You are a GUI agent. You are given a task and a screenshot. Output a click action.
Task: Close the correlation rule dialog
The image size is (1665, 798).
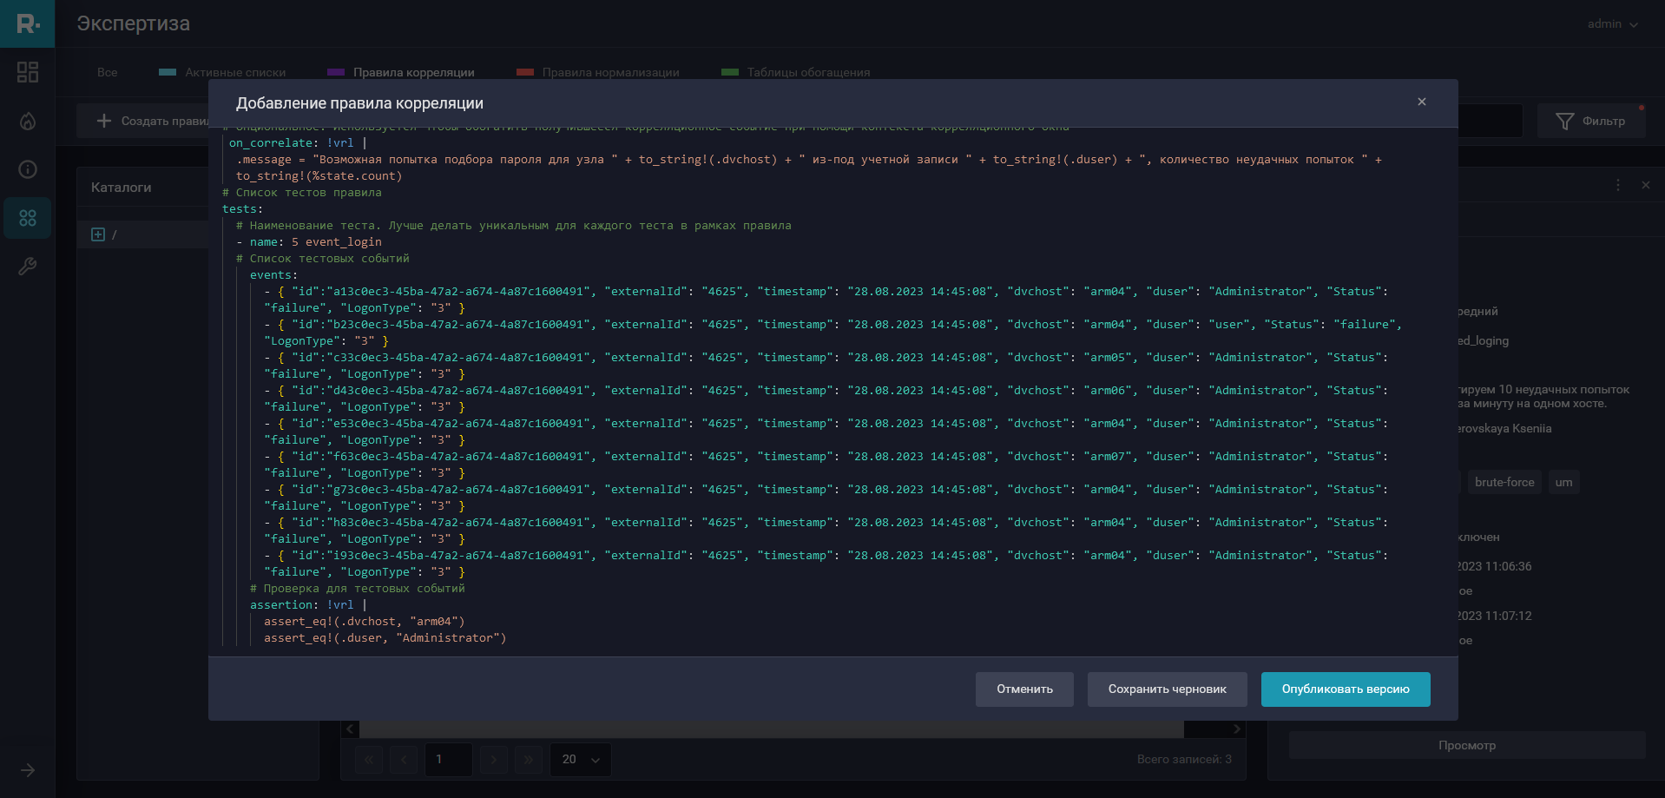(x=1422, y=102)
